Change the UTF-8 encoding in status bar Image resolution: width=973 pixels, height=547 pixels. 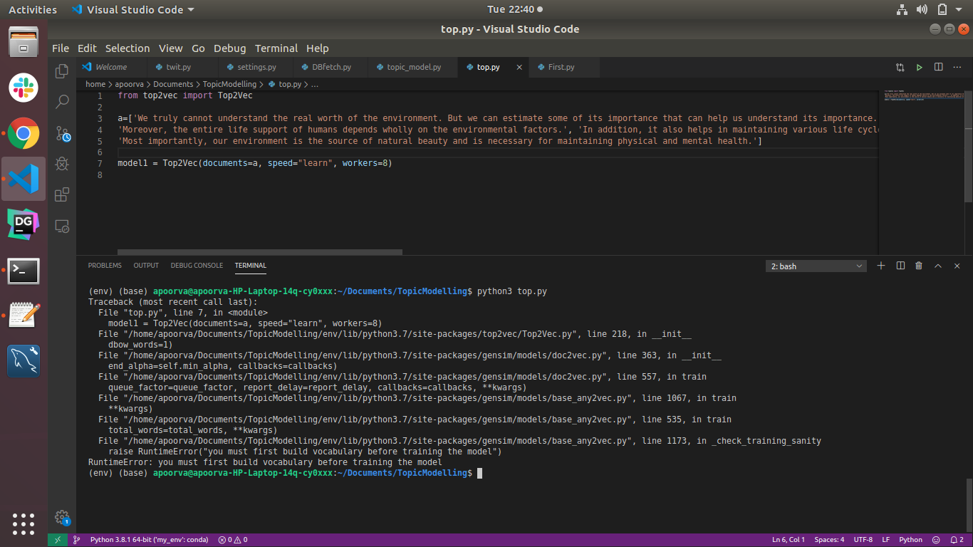pyautogui.click(x=863, y=540)
